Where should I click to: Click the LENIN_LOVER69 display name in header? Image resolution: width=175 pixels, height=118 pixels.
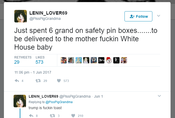click(x=48, y=13)
